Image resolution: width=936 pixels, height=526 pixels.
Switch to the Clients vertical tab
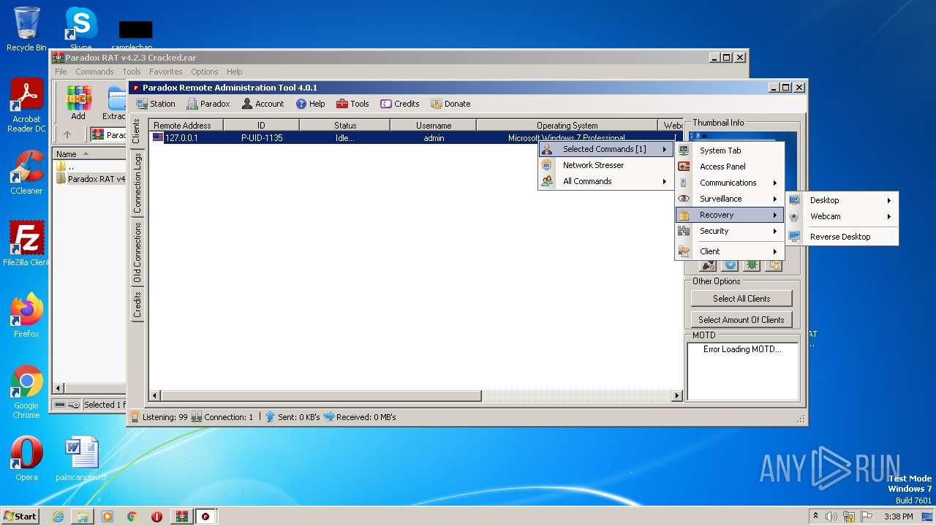[x=136, y=131]
